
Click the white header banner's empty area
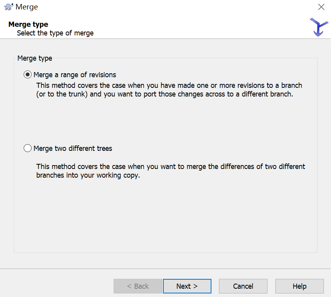197,28
